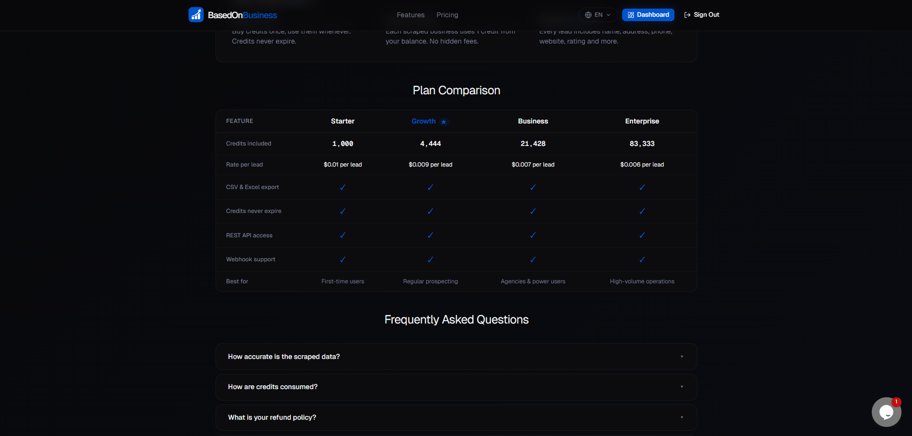
Task: Click the Sign Out arrow icon
Action: pos(687,15)
